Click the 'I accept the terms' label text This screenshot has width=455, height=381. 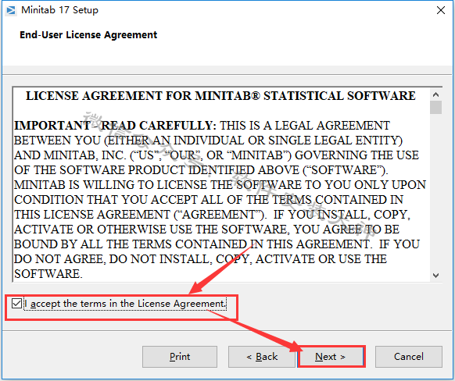point(125,304)
